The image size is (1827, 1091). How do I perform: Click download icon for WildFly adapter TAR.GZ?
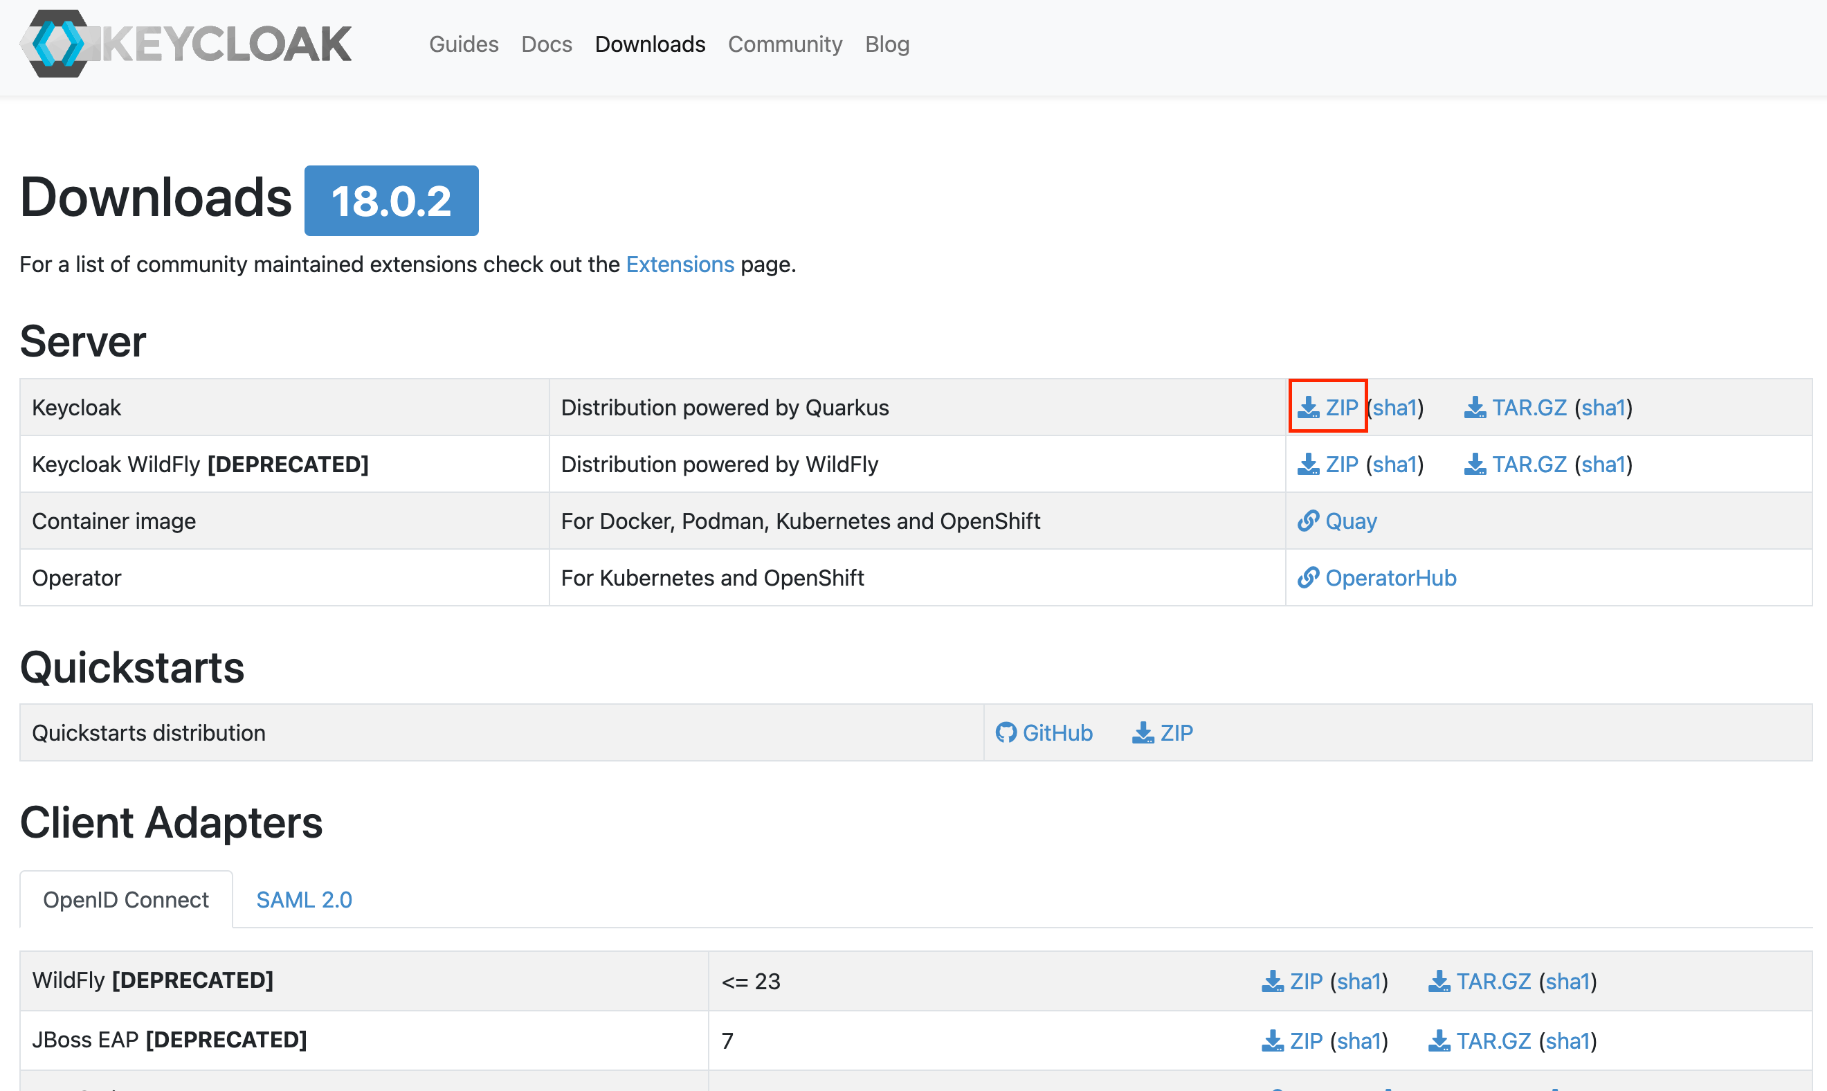click(1438, 982)
